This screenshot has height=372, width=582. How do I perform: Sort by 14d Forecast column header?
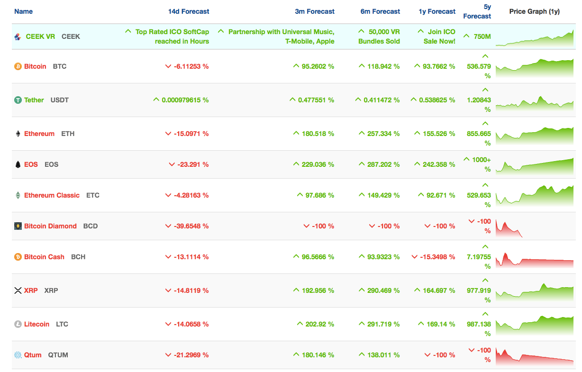(189, 11)
